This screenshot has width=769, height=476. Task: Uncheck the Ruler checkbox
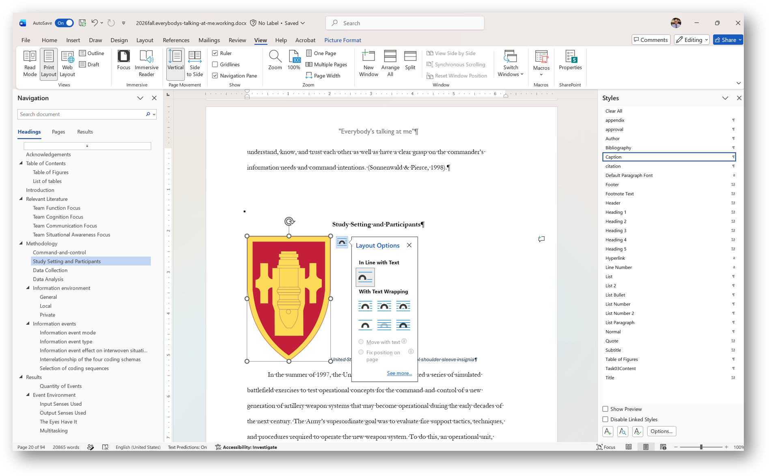tap(215, 53)
